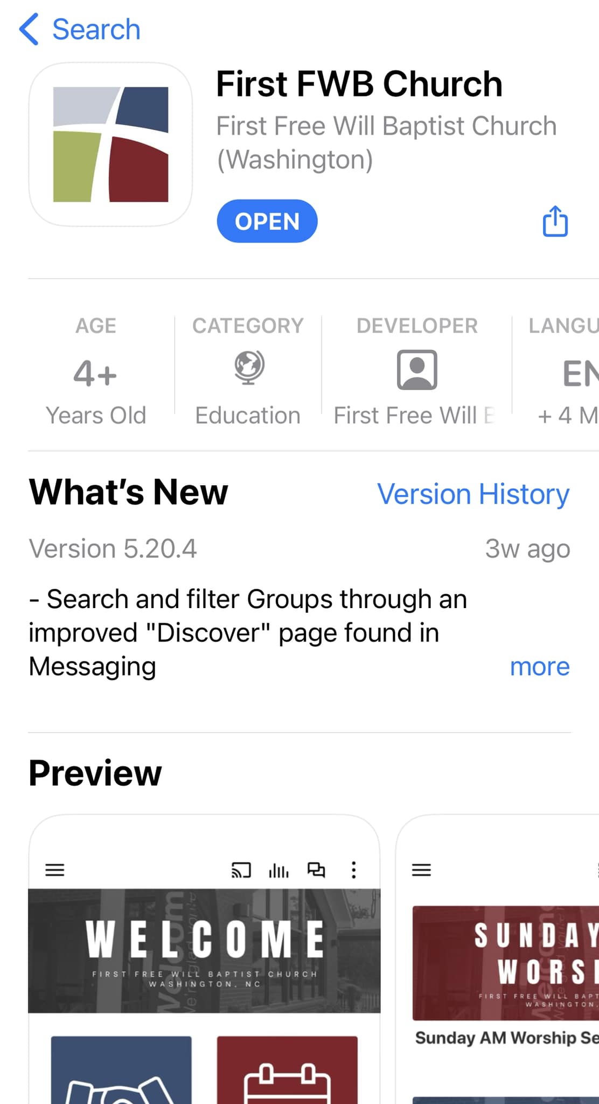Open the First FWB Church app

[x=267, y=221]
